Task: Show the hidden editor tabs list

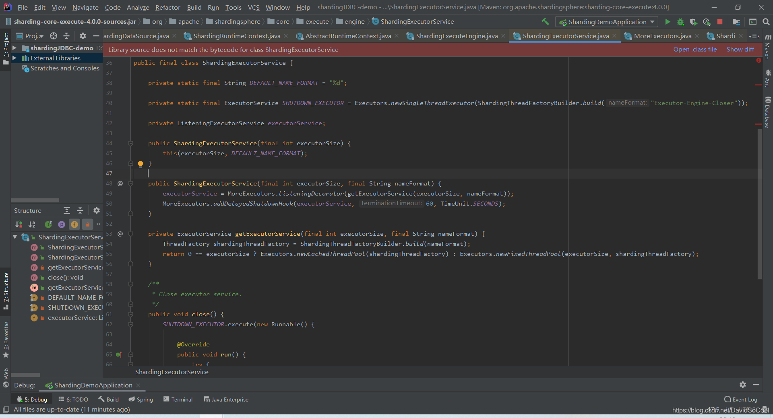Action: (754, 36)
